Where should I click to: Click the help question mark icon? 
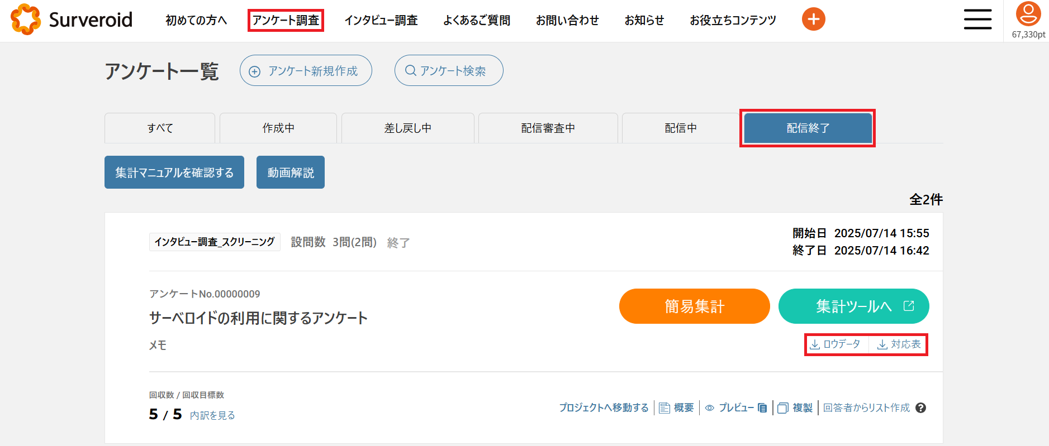921,408
